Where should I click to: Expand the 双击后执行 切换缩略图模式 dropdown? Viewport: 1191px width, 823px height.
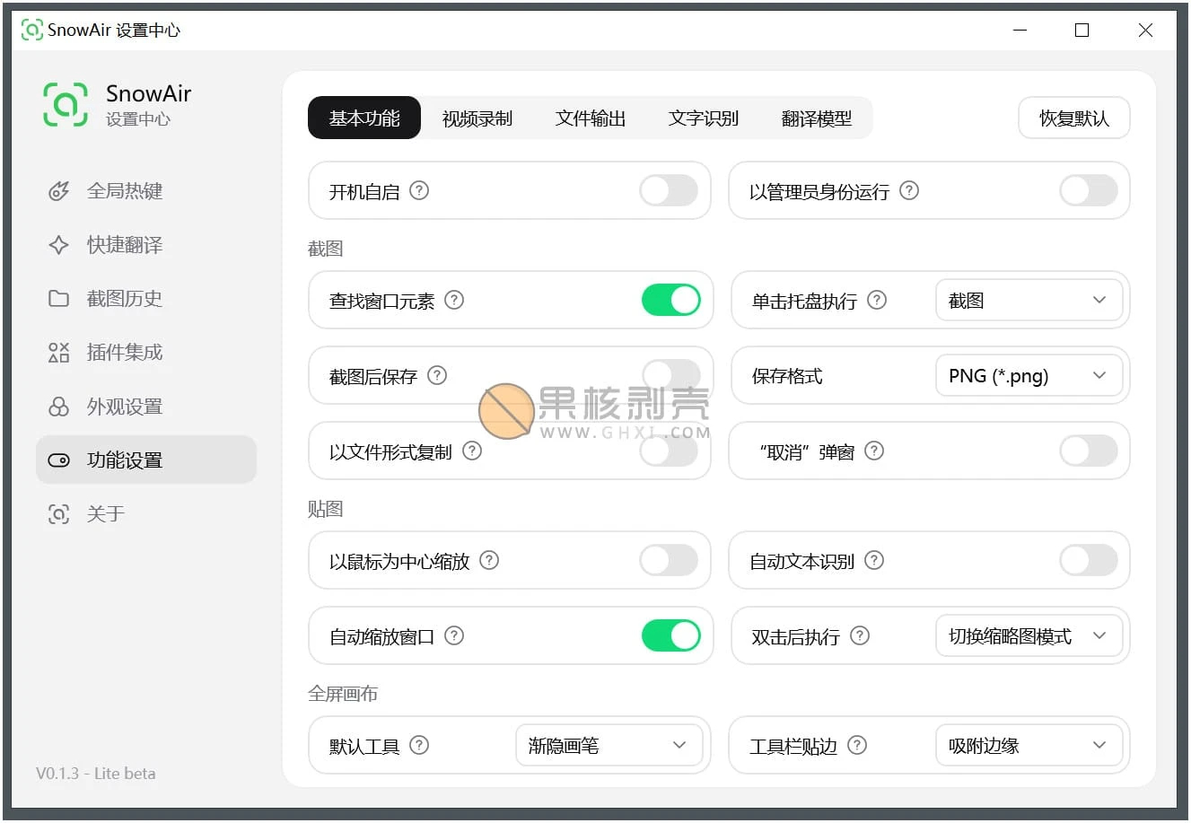coord(1029,635)
